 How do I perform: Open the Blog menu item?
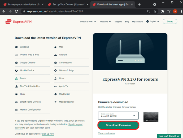click(127, 21)
